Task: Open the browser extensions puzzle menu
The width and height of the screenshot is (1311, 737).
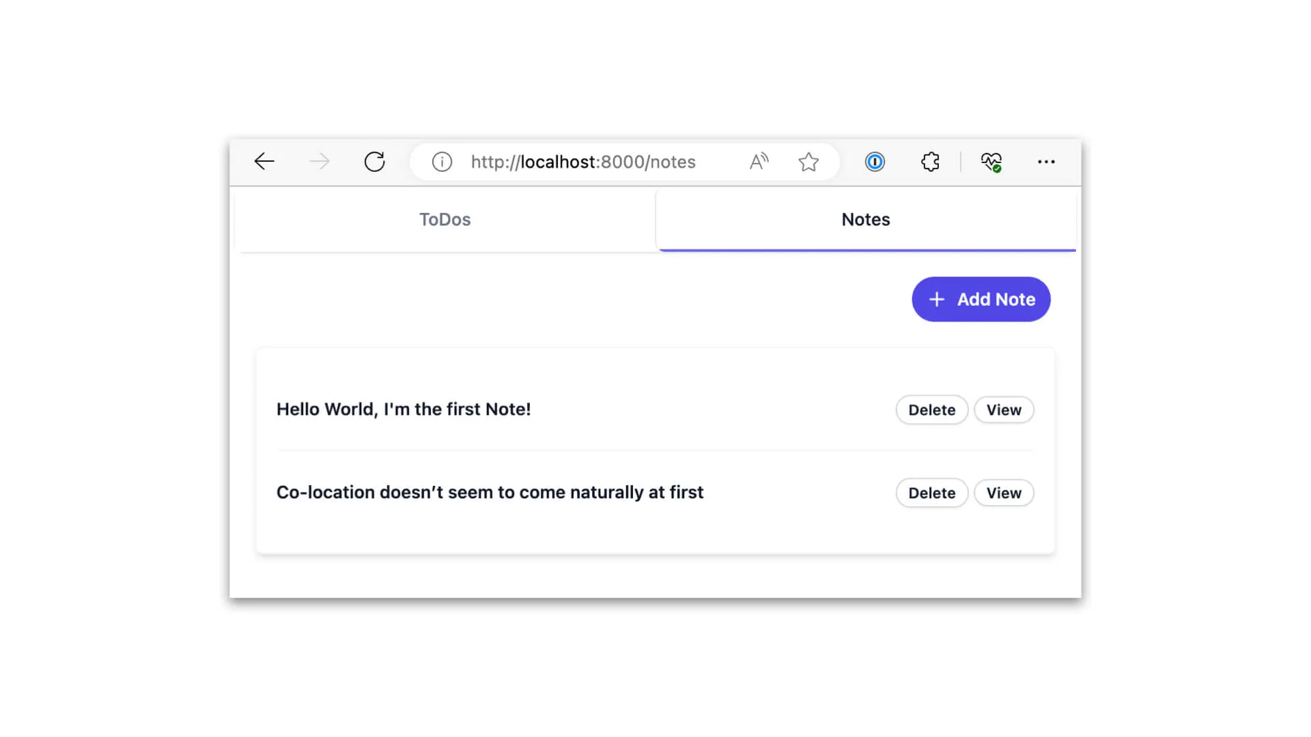Action: coord(929,162)
